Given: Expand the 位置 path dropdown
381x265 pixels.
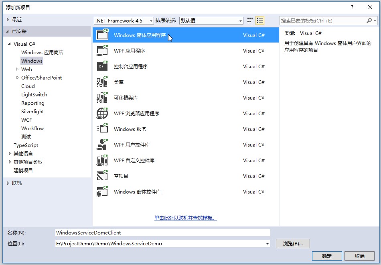Looking at the screenshot, I should [267, 244].
